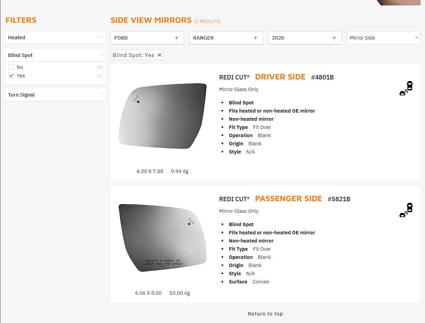Open the RANGER model dropdown
The height and width of the screenshot is (323, 425).
[226, 38]
